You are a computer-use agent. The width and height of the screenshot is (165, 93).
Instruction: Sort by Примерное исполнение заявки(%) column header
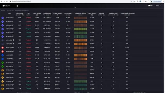[x=127, y=14]
